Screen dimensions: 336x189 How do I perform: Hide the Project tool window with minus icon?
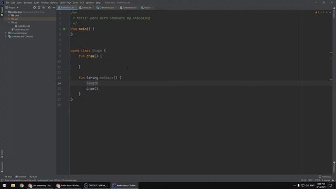(54, 7)
